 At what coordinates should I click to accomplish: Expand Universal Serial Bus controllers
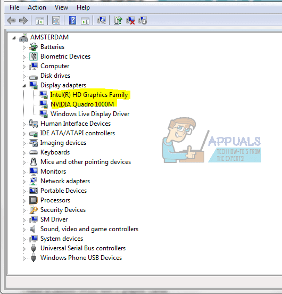tap(24, 249)
